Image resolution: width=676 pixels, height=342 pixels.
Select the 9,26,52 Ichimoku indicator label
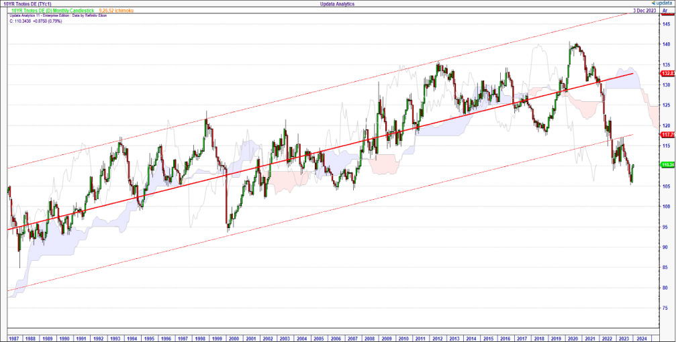115,11
